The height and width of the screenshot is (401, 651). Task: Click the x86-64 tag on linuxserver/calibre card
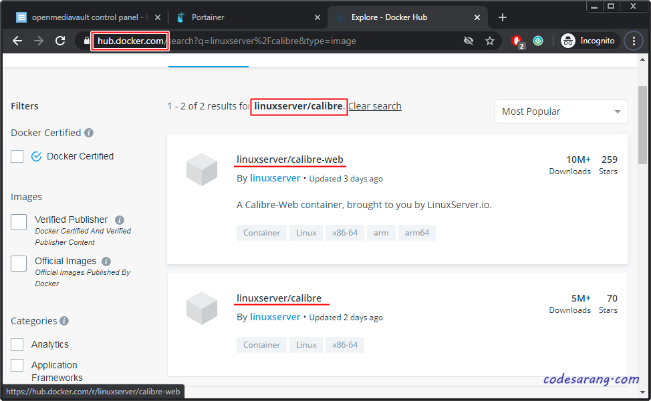pyautogui.click(x=345, y=345)
